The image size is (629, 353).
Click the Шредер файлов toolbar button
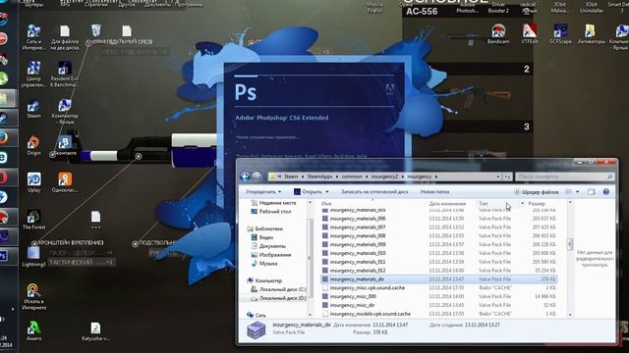[536, 192]
